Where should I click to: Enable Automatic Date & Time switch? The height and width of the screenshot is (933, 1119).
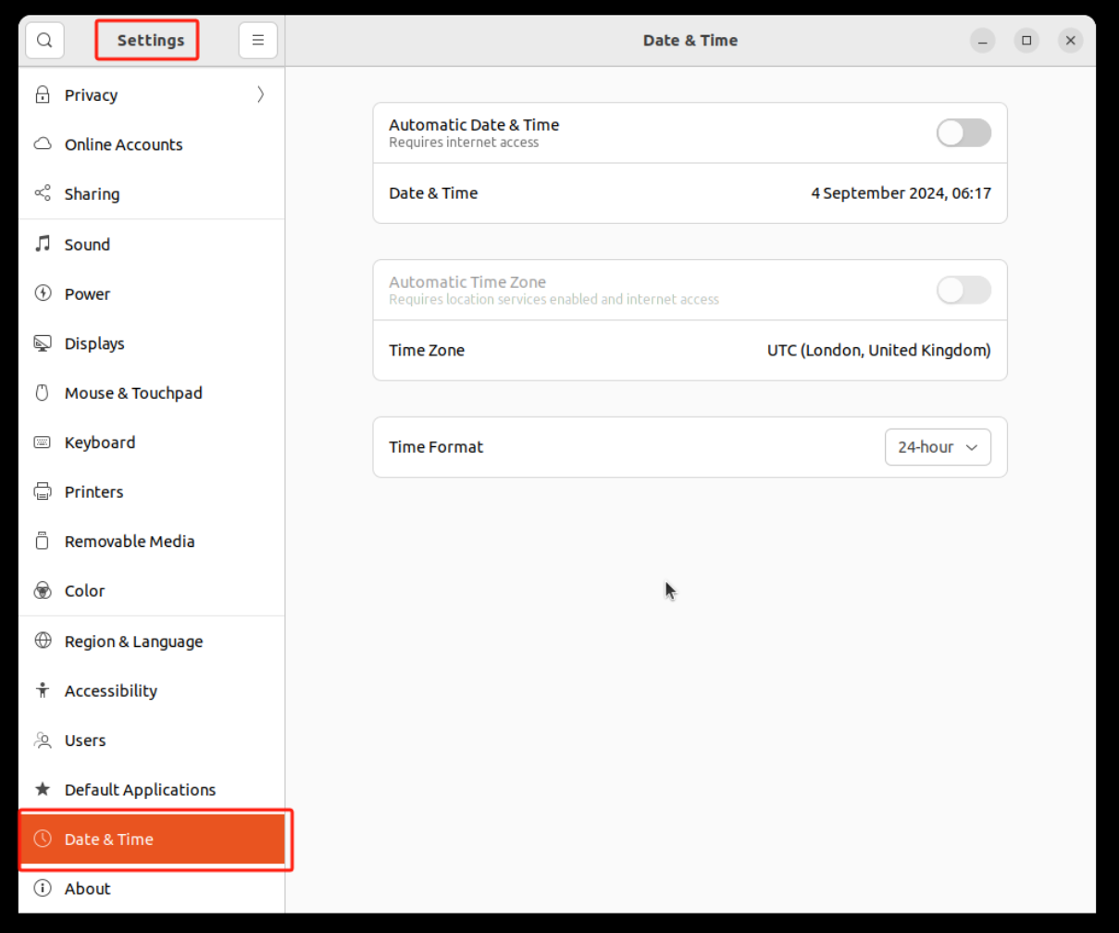click(x=963, y=133)
